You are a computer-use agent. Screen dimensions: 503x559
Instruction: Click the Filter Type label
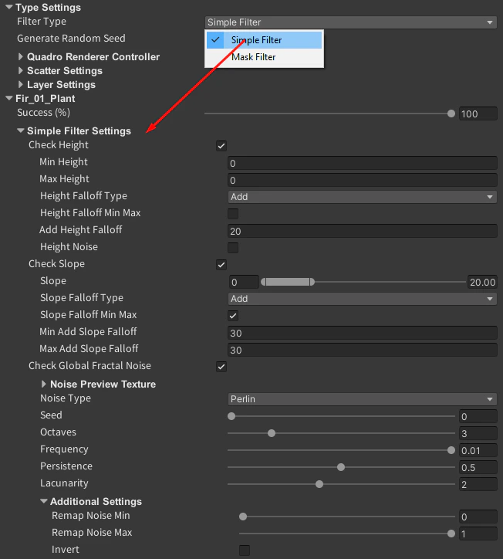point(42,22)
